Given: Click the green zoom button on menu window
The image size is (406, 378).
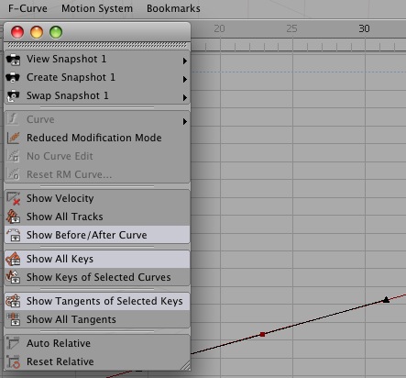Looking at the screenshot, I should (56, 32).
